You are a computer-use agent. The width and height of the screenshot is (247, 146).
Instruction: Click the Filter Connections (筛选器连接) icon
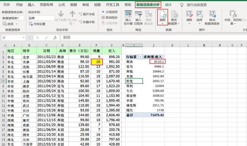click(x=148, y=14)
